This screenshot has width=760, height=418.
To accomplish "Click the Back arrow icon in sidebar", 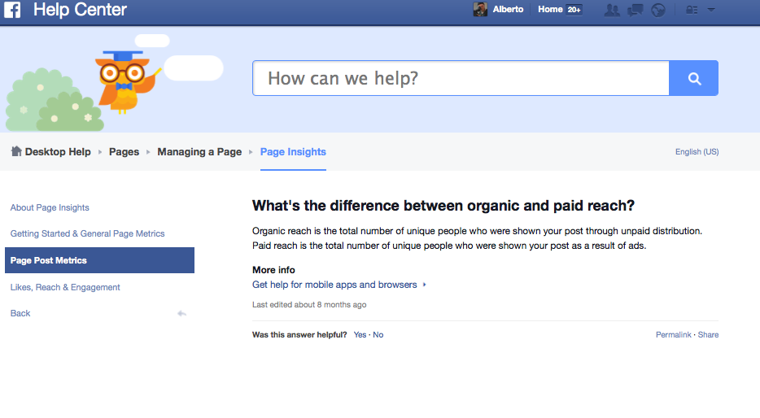I will pos(181,313).
